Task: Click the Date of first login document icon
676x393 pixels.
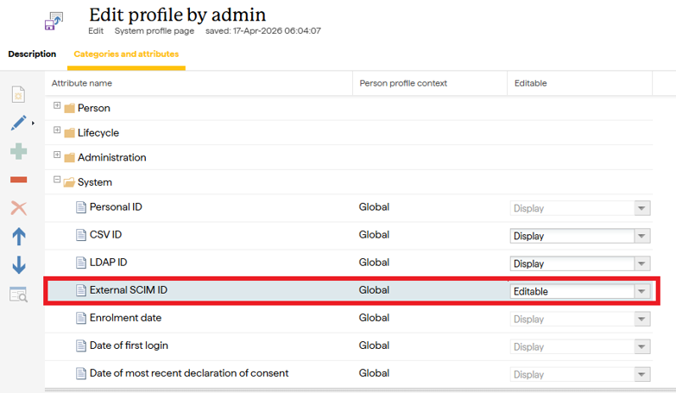Action: tap(80, 345)
